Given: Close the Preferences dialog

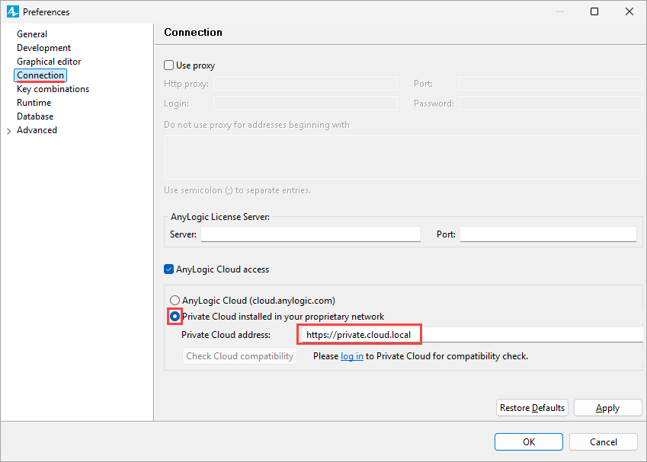Looking at the screenshot, I should coord(629,11).
